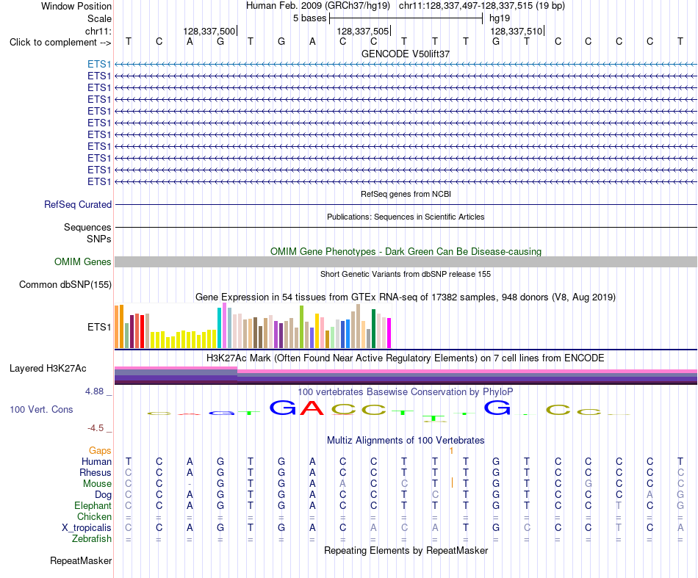Click the Human species label in Multiz

point(96,461)
